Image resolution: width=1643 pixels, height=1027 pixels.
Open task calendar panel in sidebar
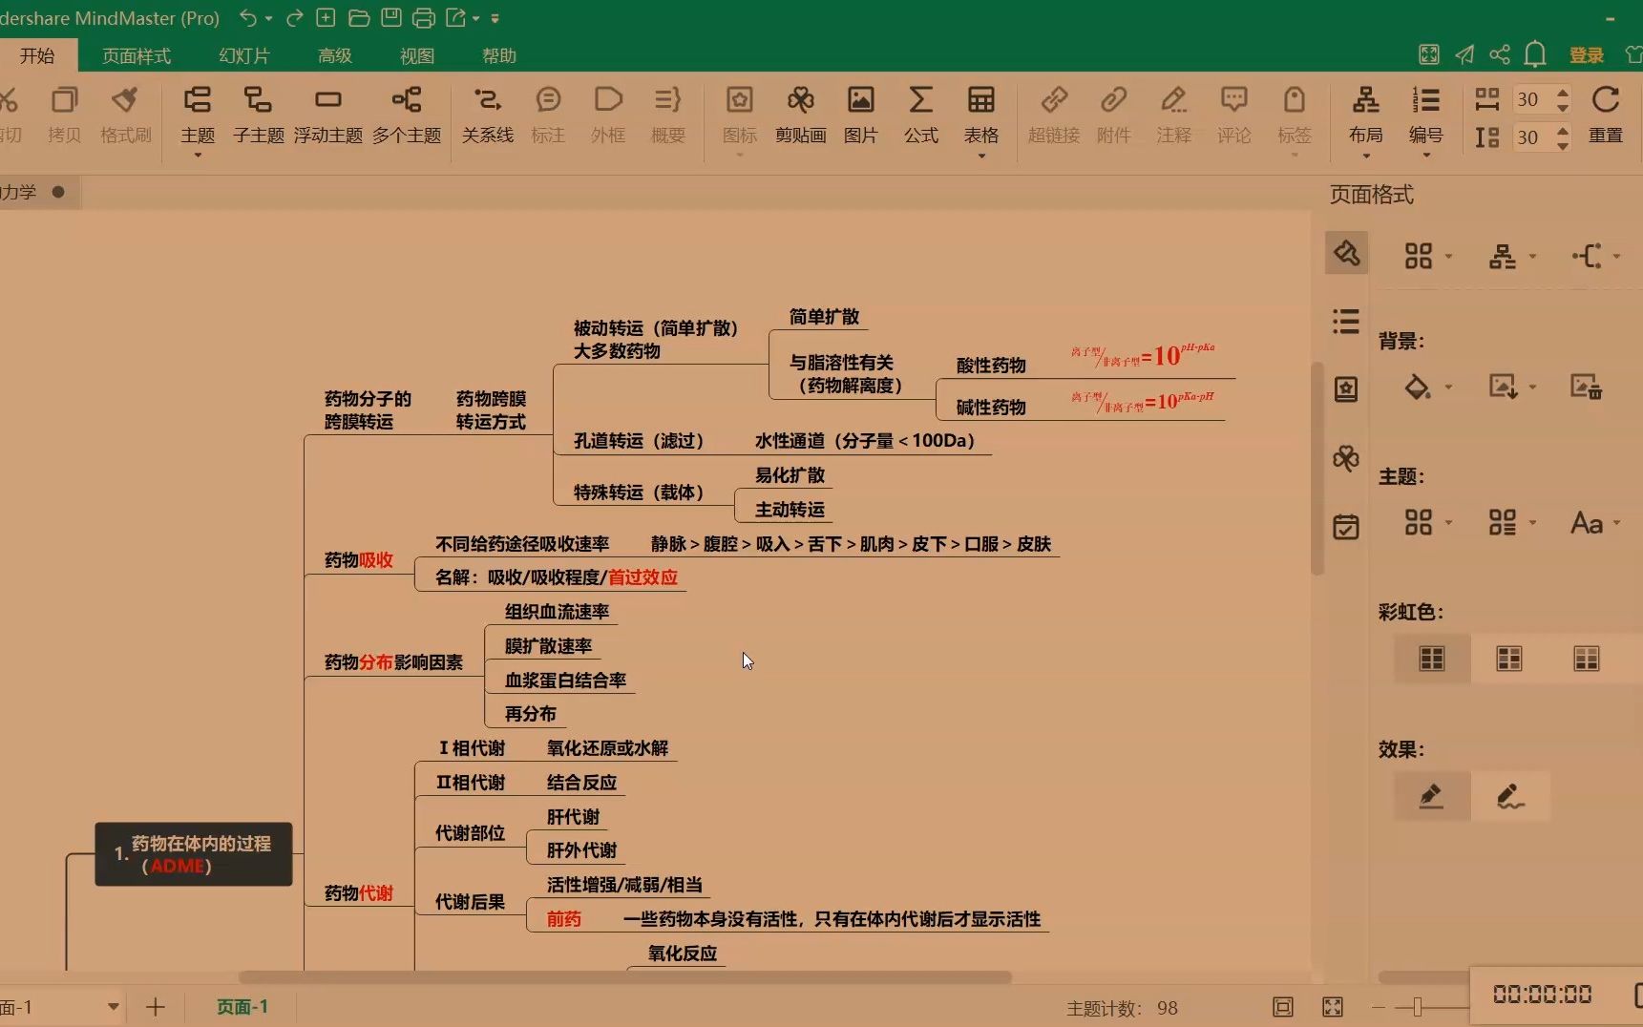(x=1346, y=527)
